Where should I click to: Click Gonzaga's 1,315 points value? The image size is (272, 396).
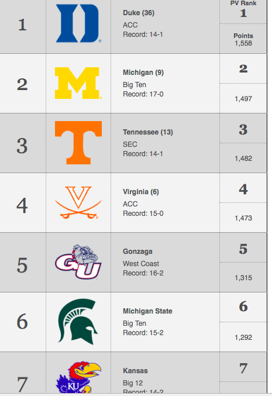[x=243, y=278]
